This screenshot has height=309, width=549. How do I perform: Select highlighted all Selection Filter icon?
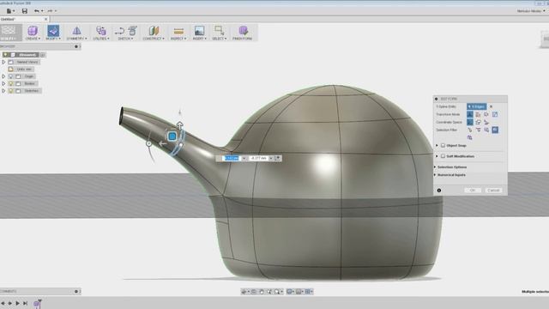495,130
